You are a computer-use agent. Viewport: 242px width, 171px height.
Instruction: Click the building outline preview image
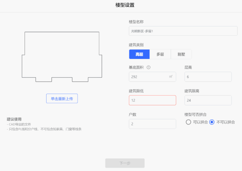point(62,57)
